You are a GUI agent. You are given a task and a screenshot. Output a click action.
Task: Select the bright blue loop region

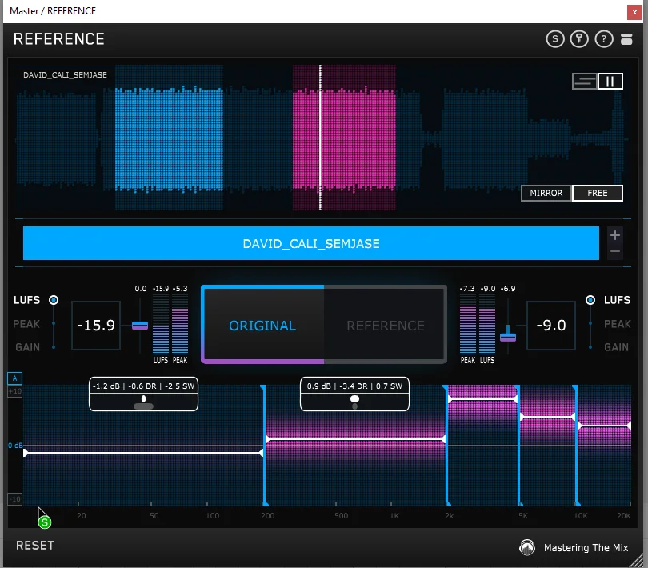tap(169, 138)
